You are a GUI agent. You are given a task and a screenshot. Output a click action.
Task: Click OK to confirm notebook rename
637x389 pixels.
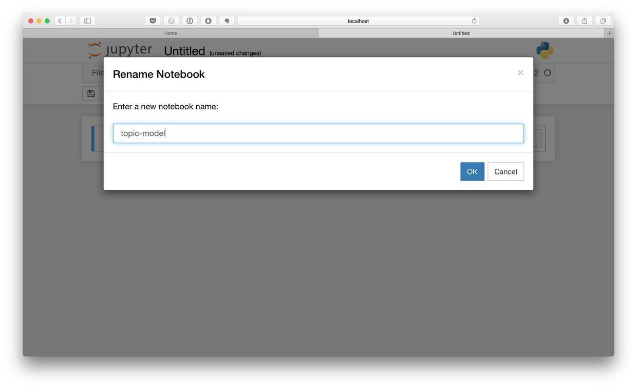[x=472, y=171]
